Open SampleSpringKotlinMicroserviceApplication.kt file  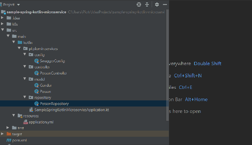click(71, 110)
